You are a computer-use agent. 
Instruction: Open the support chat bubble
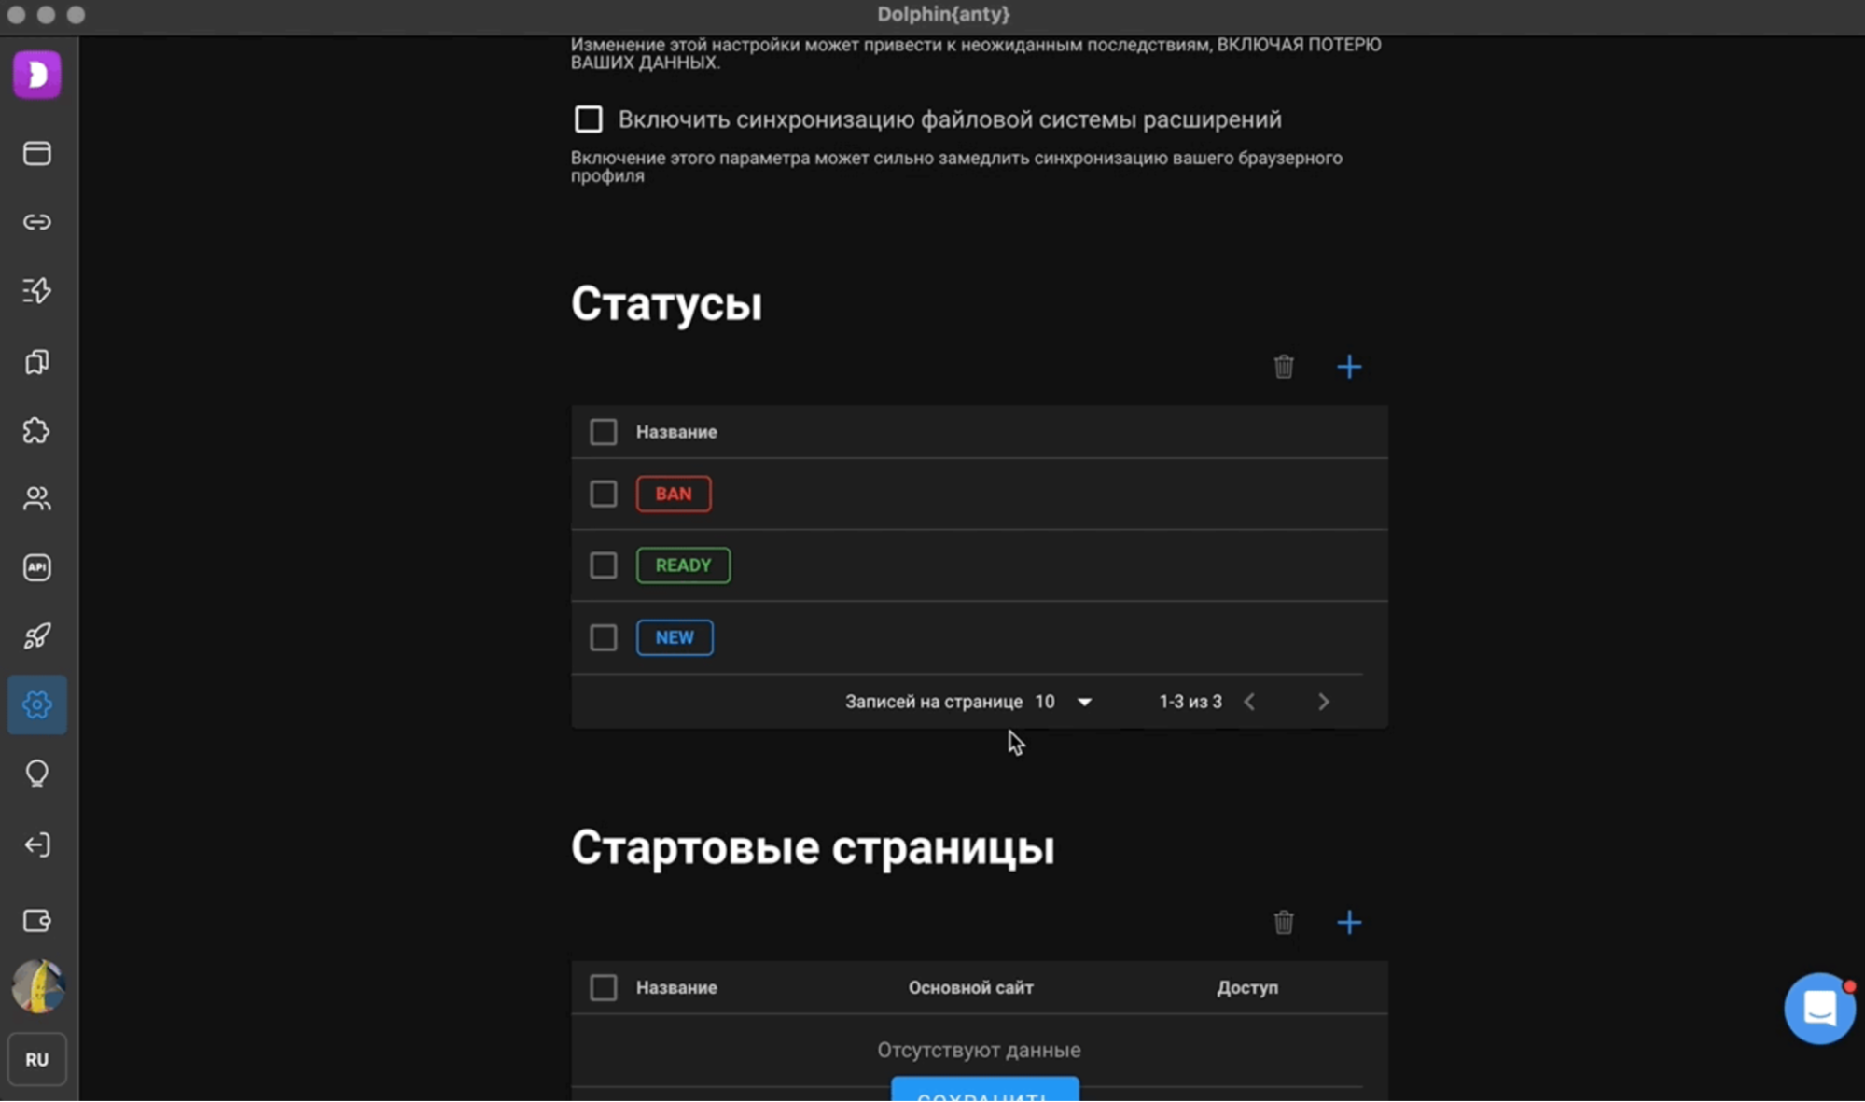tap(1819, 1008)
